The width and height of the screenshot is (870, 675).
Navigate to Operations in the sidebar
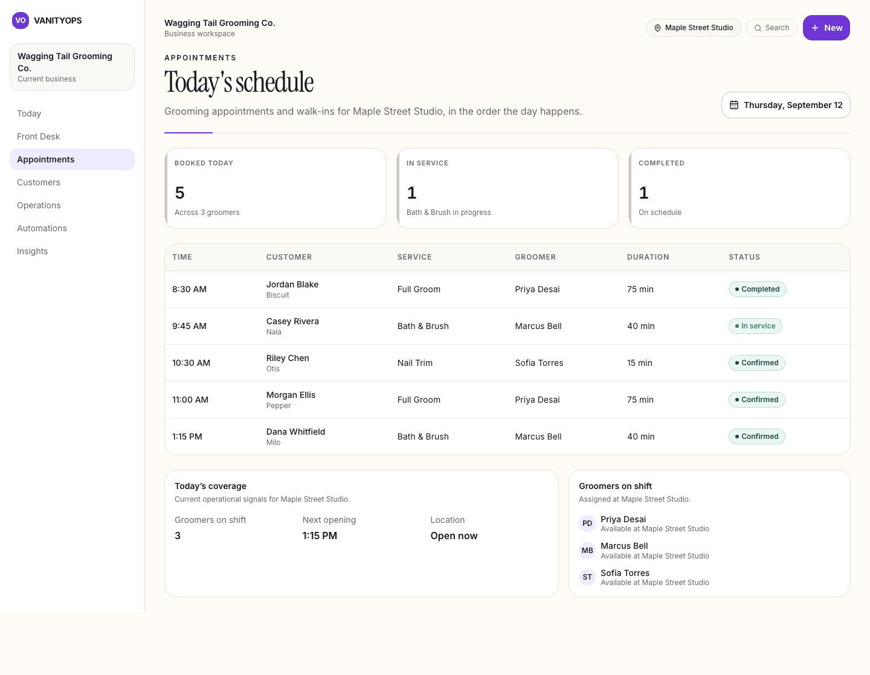72,205
